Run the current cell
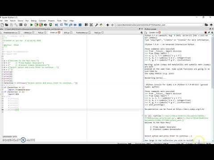Screen dimensions: 214x160 37,25
